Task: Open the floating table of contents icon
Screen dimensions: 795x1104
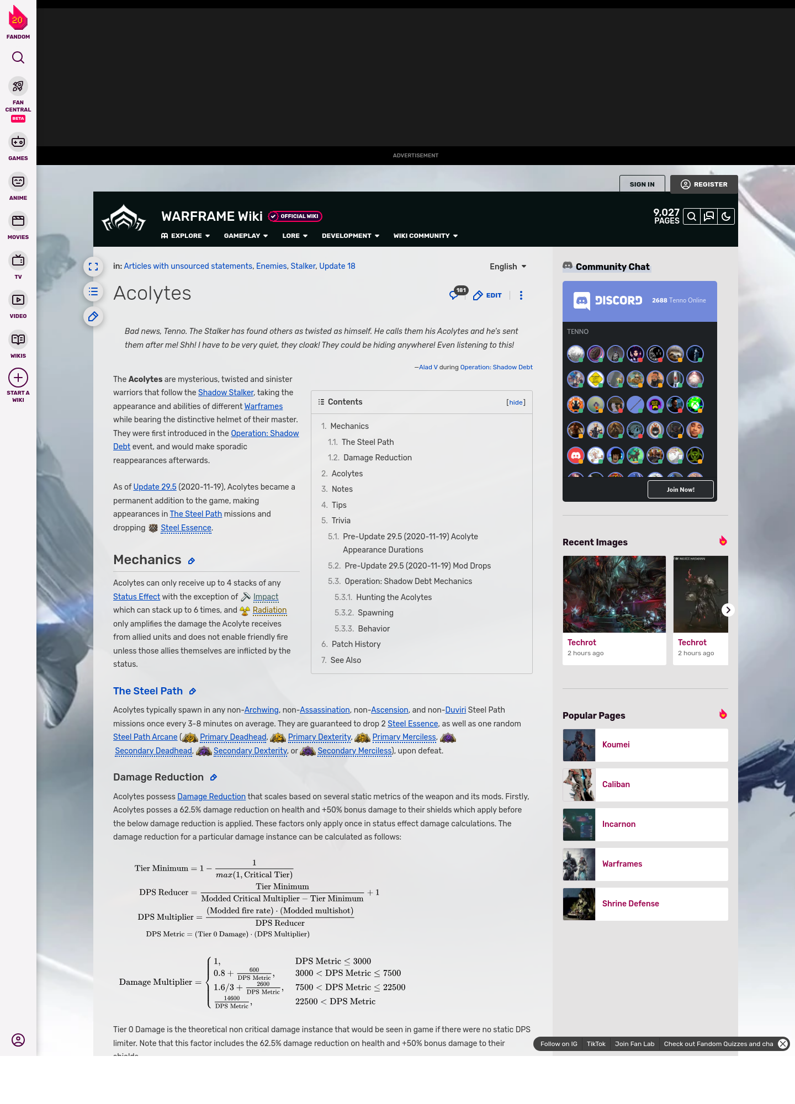Action: click(x=93, y=291)
